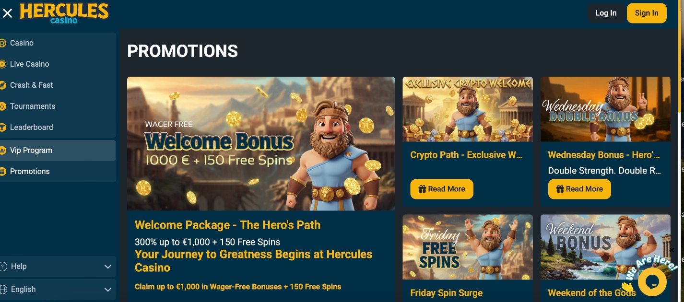Click the Help question mark icon
Viewport: 684px width, 302px height.
click(3, 267)
